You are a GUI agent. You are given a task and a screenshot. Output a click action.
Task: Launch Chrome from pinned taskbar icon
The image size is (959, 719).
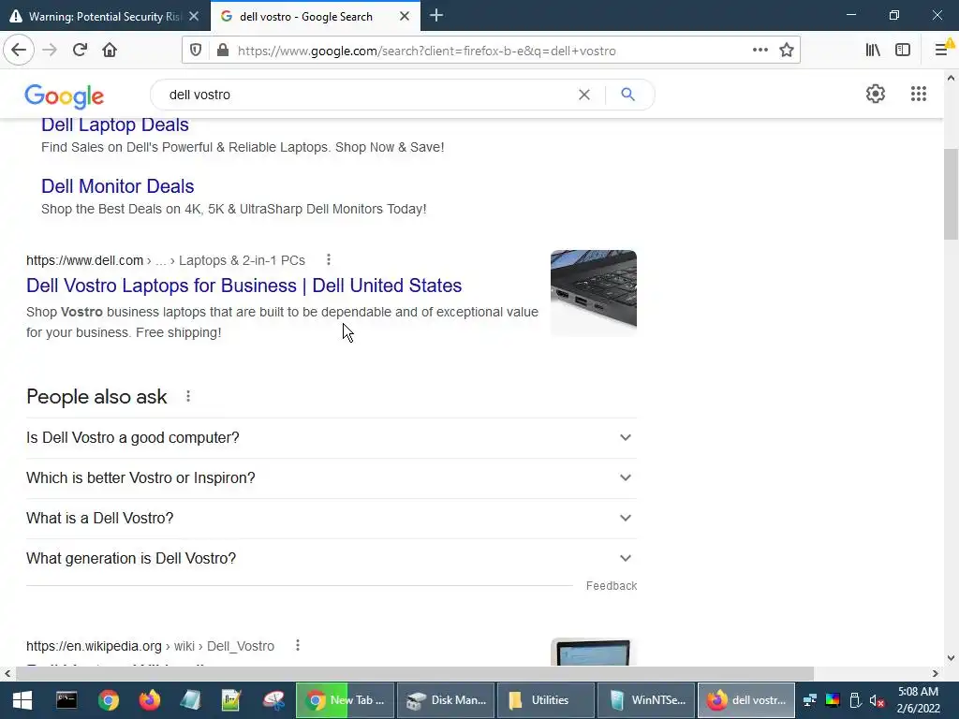[x=109, y=700]
